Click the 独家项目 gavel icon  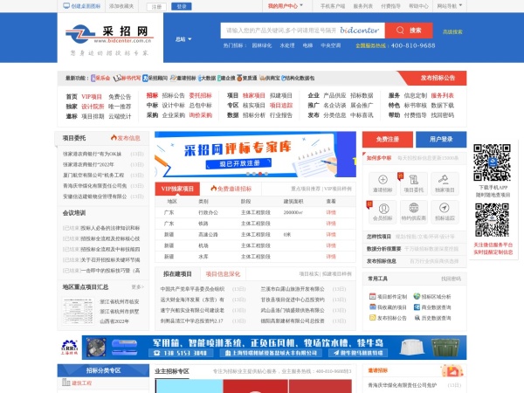tap(444, 178)
